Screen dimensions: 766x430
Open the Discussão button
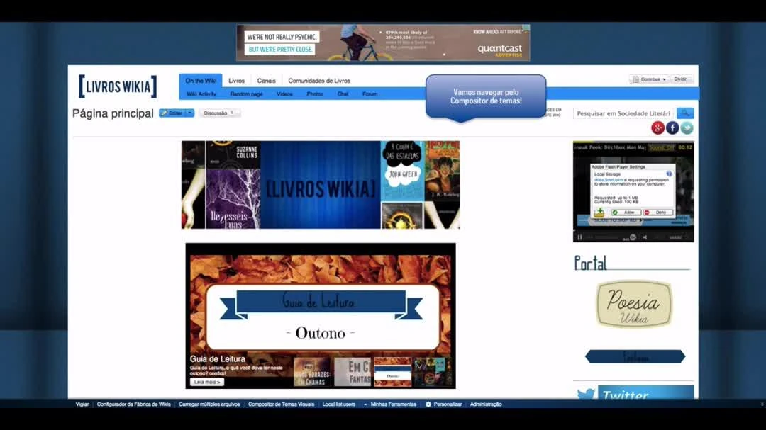pos(217,112)
